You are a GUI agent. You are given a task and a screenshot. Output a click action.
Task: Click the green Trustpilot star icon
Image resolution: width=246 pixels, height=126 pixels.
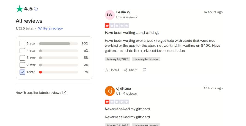[19, 9]
